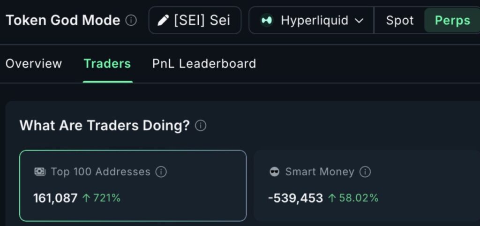Open info tooltip icon for Smart Money

click(x=365, y=172)
